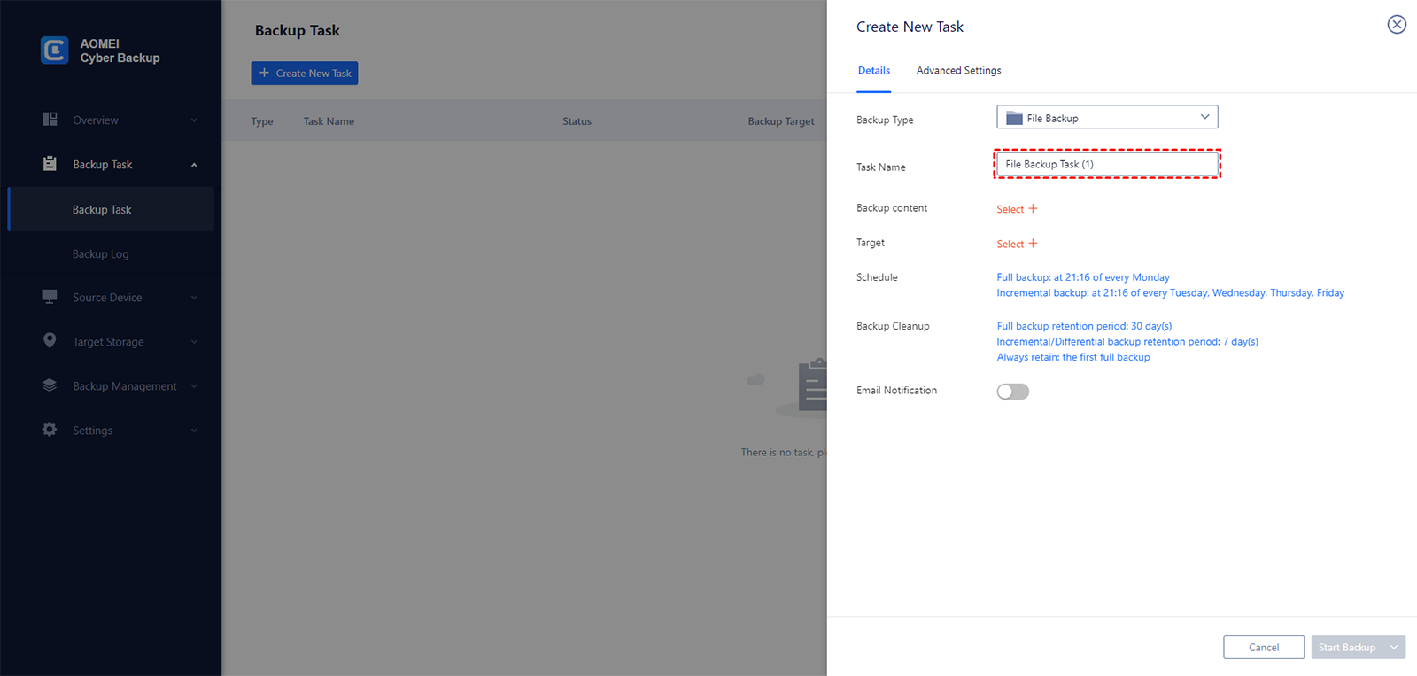Open the Backup Type dropdown
The width and height of the screenshot is (1417, 676).
(1107, 118)
